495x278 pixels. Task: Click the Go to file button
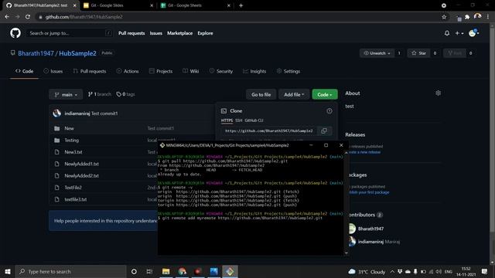click(261, 94)
